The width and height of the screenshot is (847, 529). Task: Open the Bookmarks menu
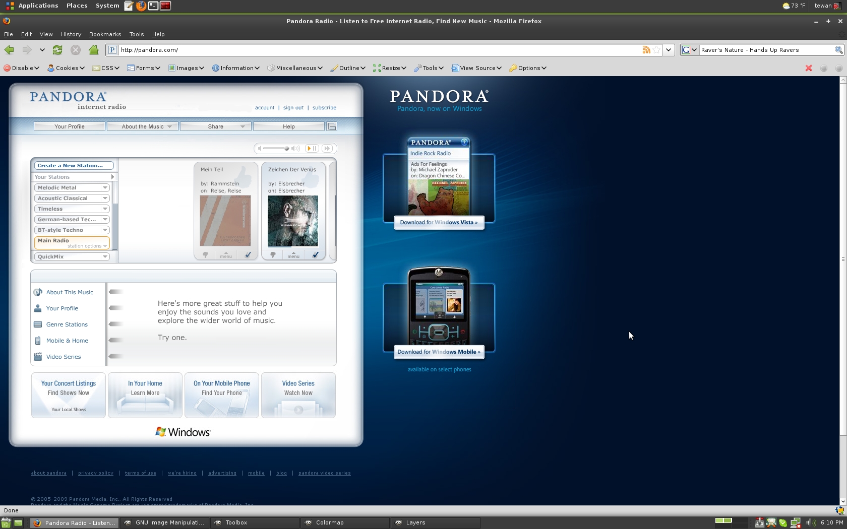coord(105,34)
